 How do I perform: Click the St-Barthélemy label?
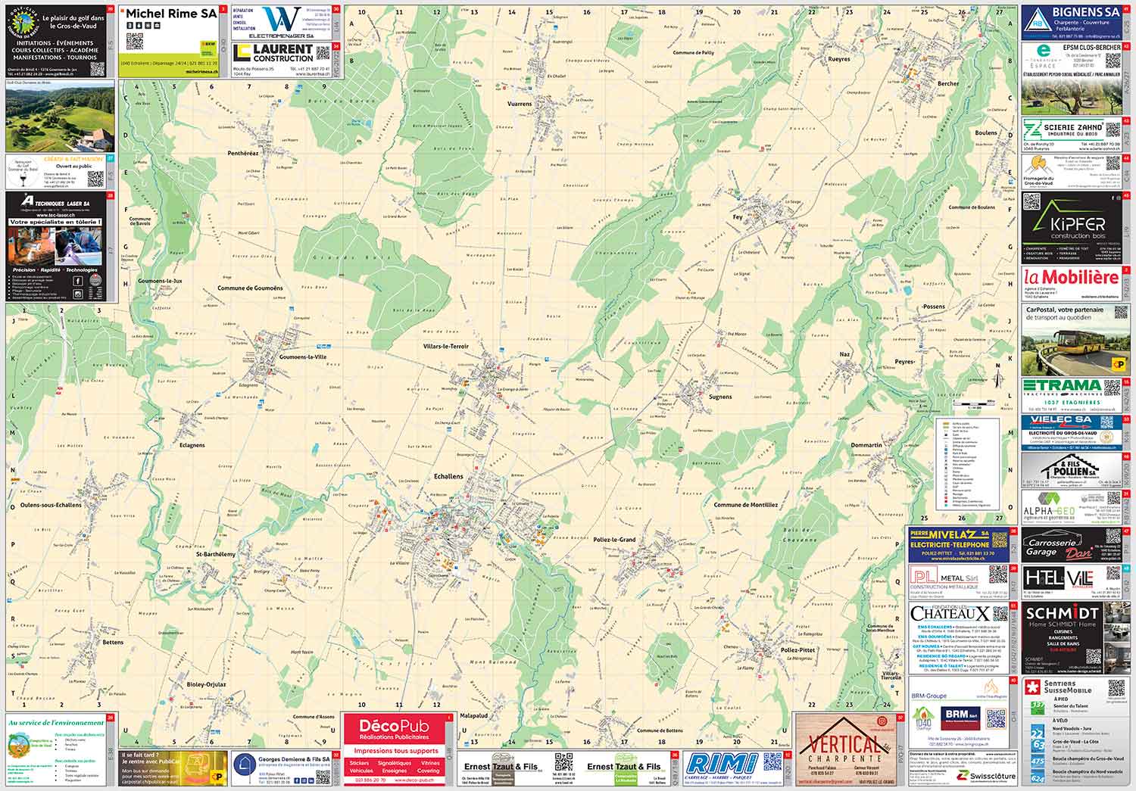tap(216, 555)
